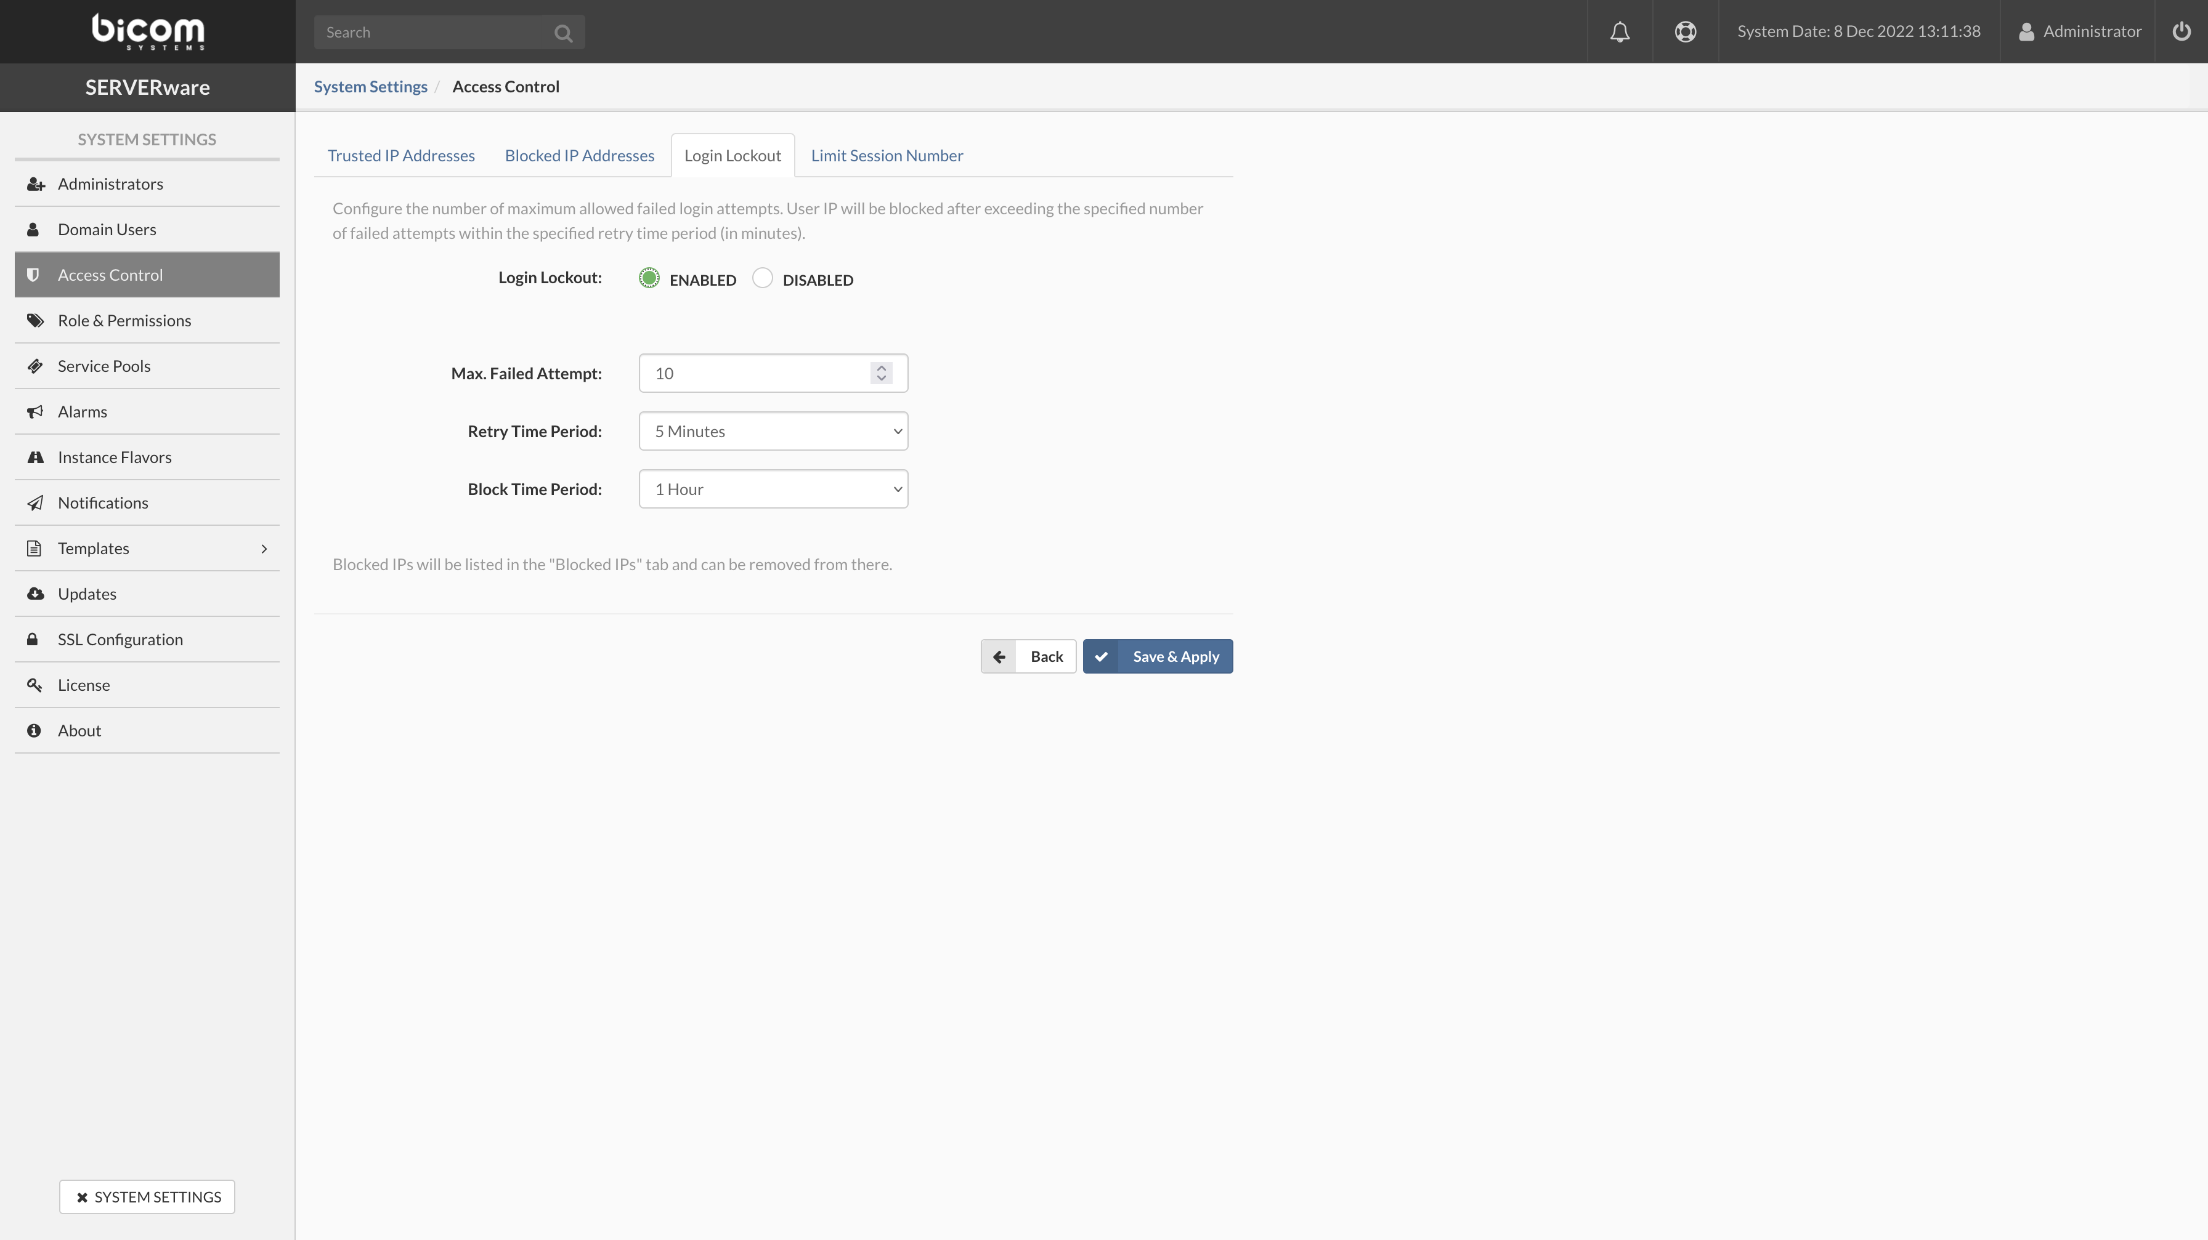Toggle Login Lockout to disabled state
This screenshot has width=2208, height=1240.
point(762,278)
